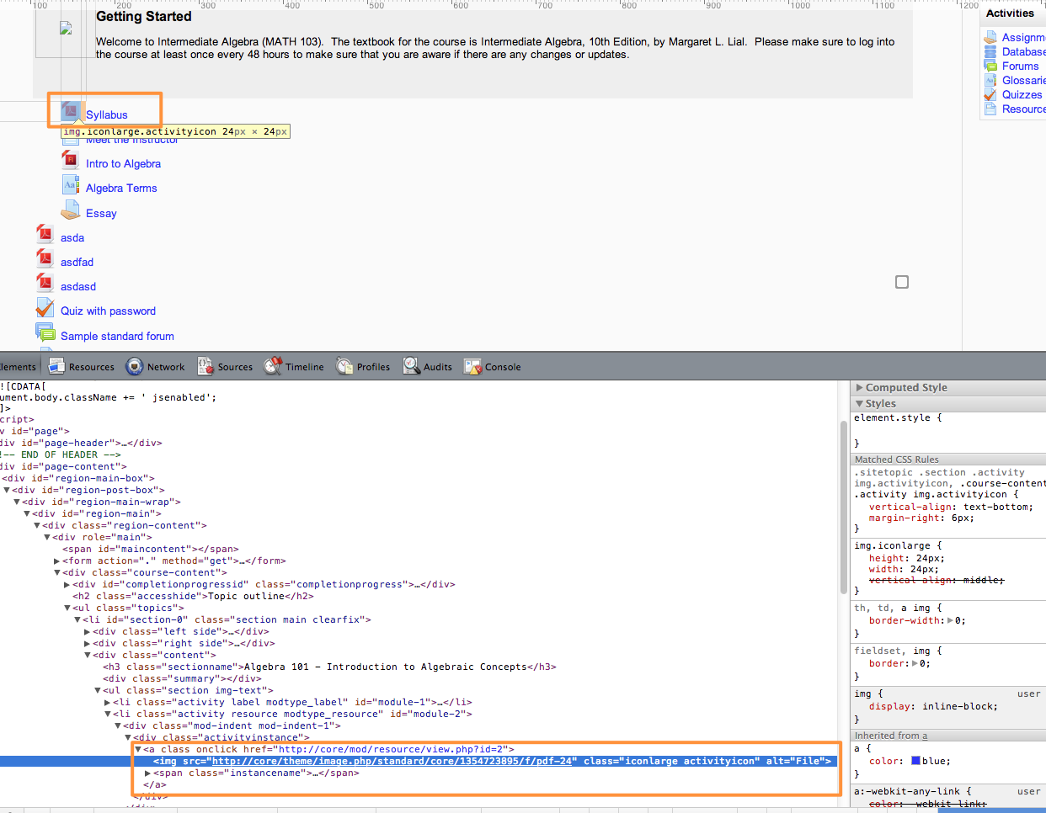
Task: Expand the completionprogressid div node
Action: [67, 584]
